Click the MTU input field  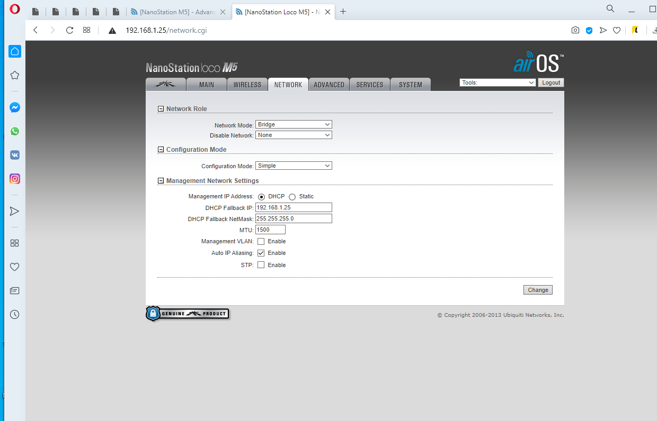pos(270,230)
